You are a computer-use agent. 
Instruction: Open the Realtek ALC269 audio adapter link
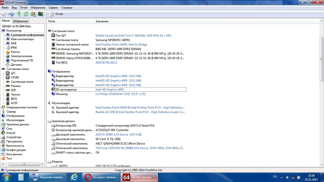pyautogui.click(x=140, y=112)
